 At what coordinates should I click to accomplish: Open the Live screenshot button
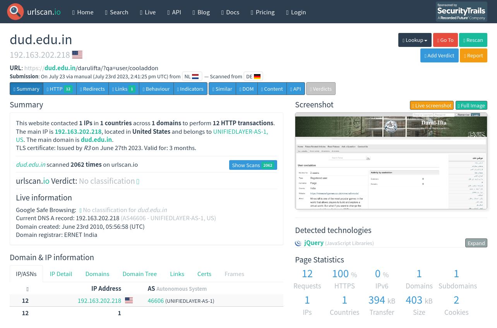432,105
